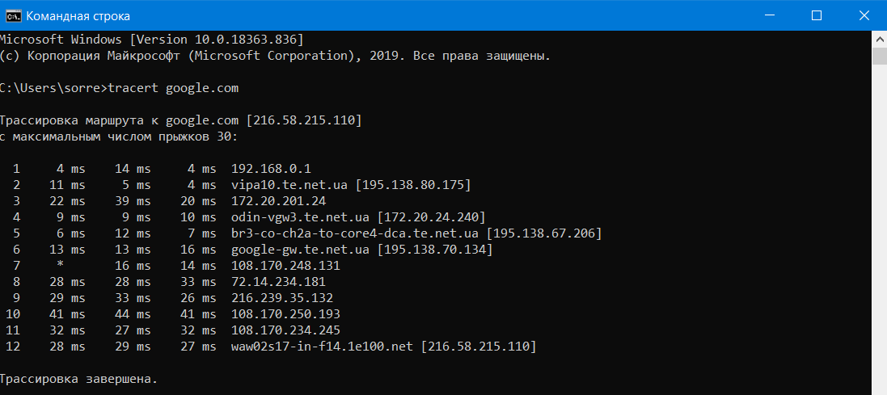
Task: Click the 72.14.234.181 address in hop 8
Action: tap(278, 282)
